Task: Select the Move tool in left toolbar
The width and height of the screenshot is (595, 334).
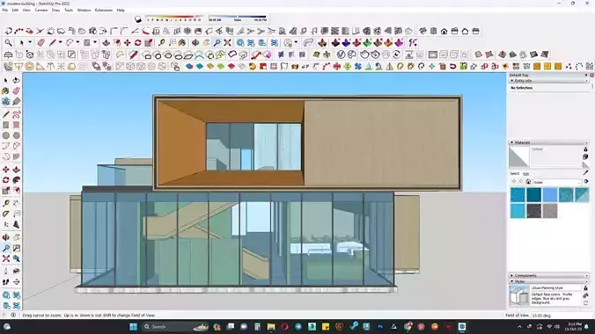Action: [5, 170]
